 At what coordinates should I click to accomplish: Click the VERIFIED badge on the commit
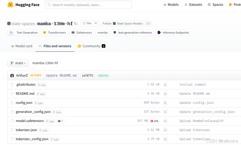coord(103,76)
